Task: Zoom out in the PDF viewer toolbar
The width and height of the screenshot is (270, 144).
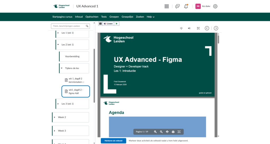Action: coord(155,132)
